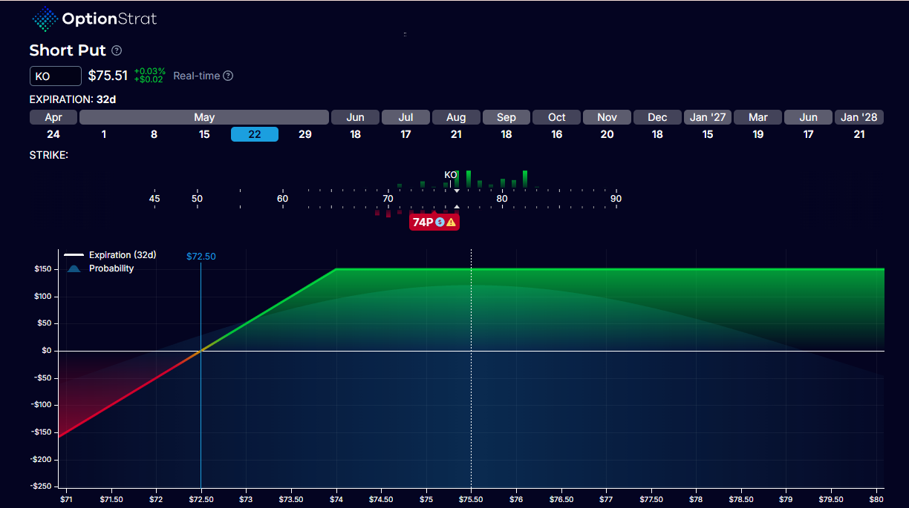Select the Jan '27 expiration month

click(708, 117)
